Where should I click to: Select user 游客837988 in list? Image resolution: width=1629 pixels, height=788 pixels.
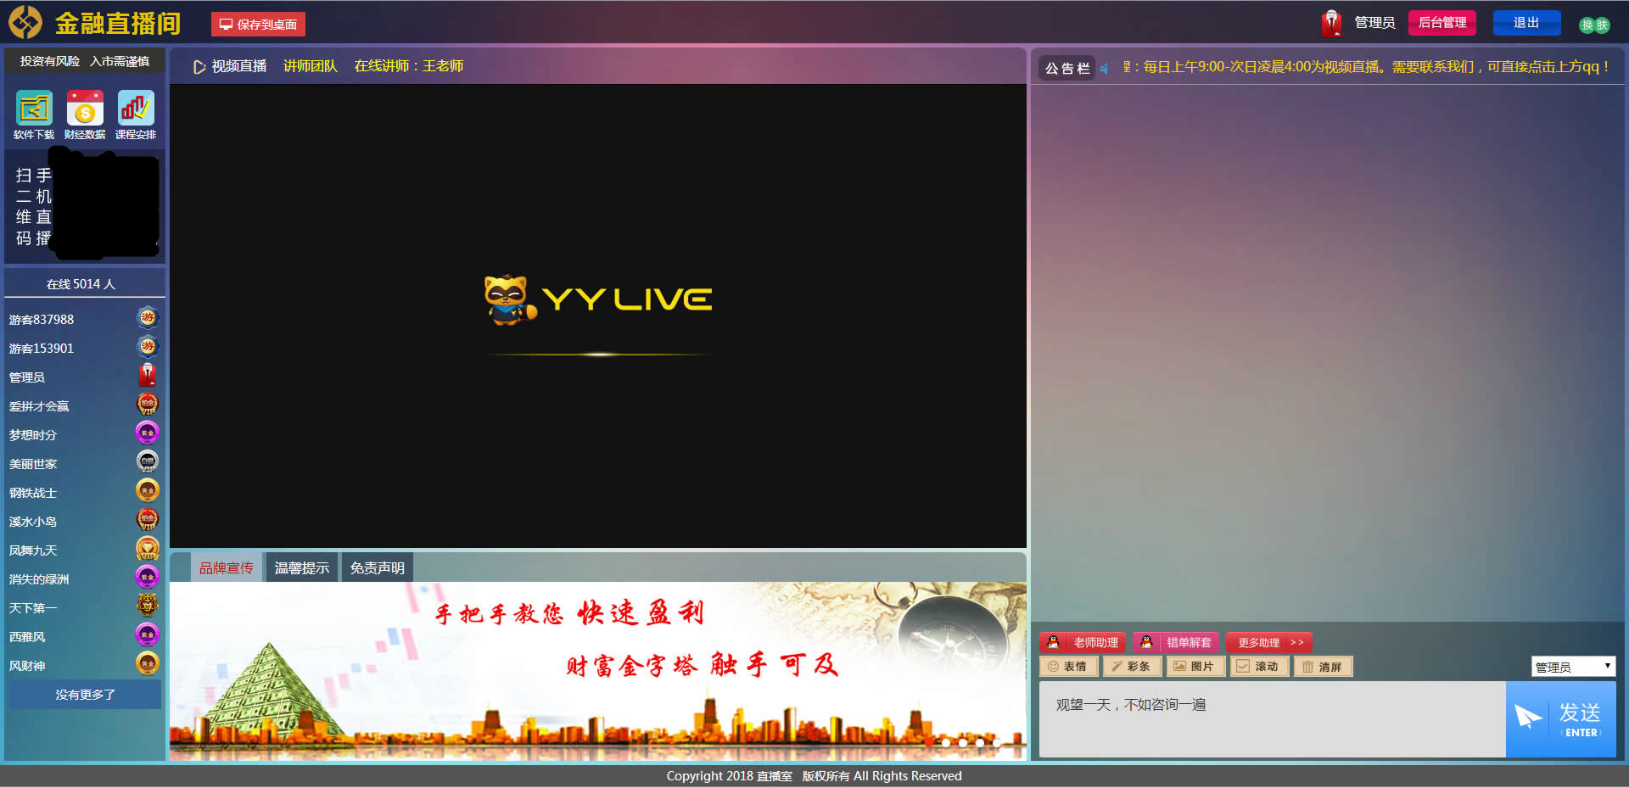[x=42, y=320]
